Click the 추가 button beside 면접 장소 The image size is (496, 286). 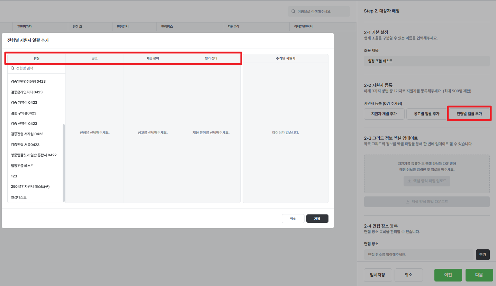pos(483,255)
